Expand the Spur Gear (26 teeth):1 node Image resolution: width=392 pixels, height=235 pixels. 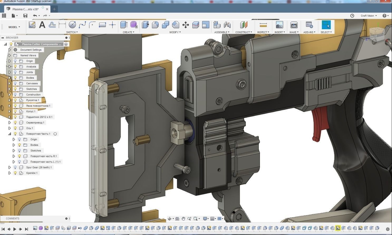(10, 167)
